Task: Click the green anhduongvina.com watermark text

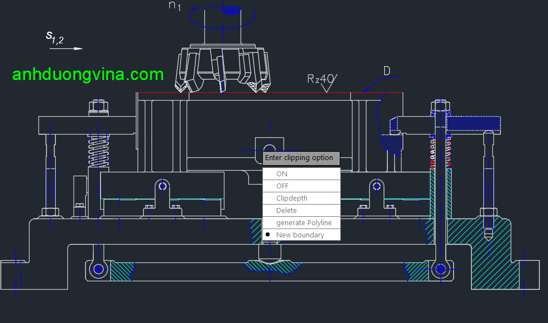Action: 88,74
